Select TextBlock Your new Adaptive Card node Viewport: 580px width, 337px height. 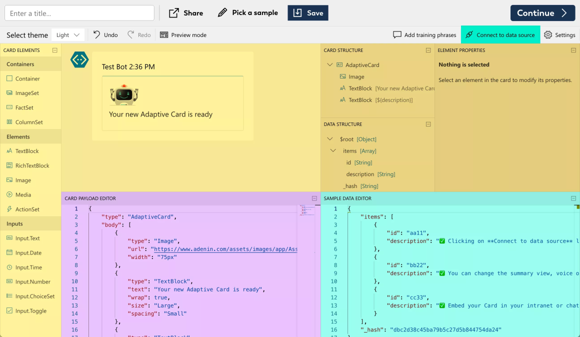pyautogui.click(x=387, y=88)
